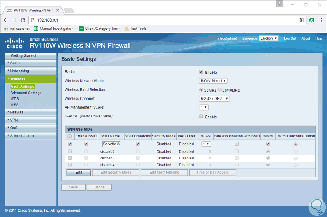Click the ciscosb3 SSID name
The height and width of the screenshot is (217, 327).
click(108, 158)
